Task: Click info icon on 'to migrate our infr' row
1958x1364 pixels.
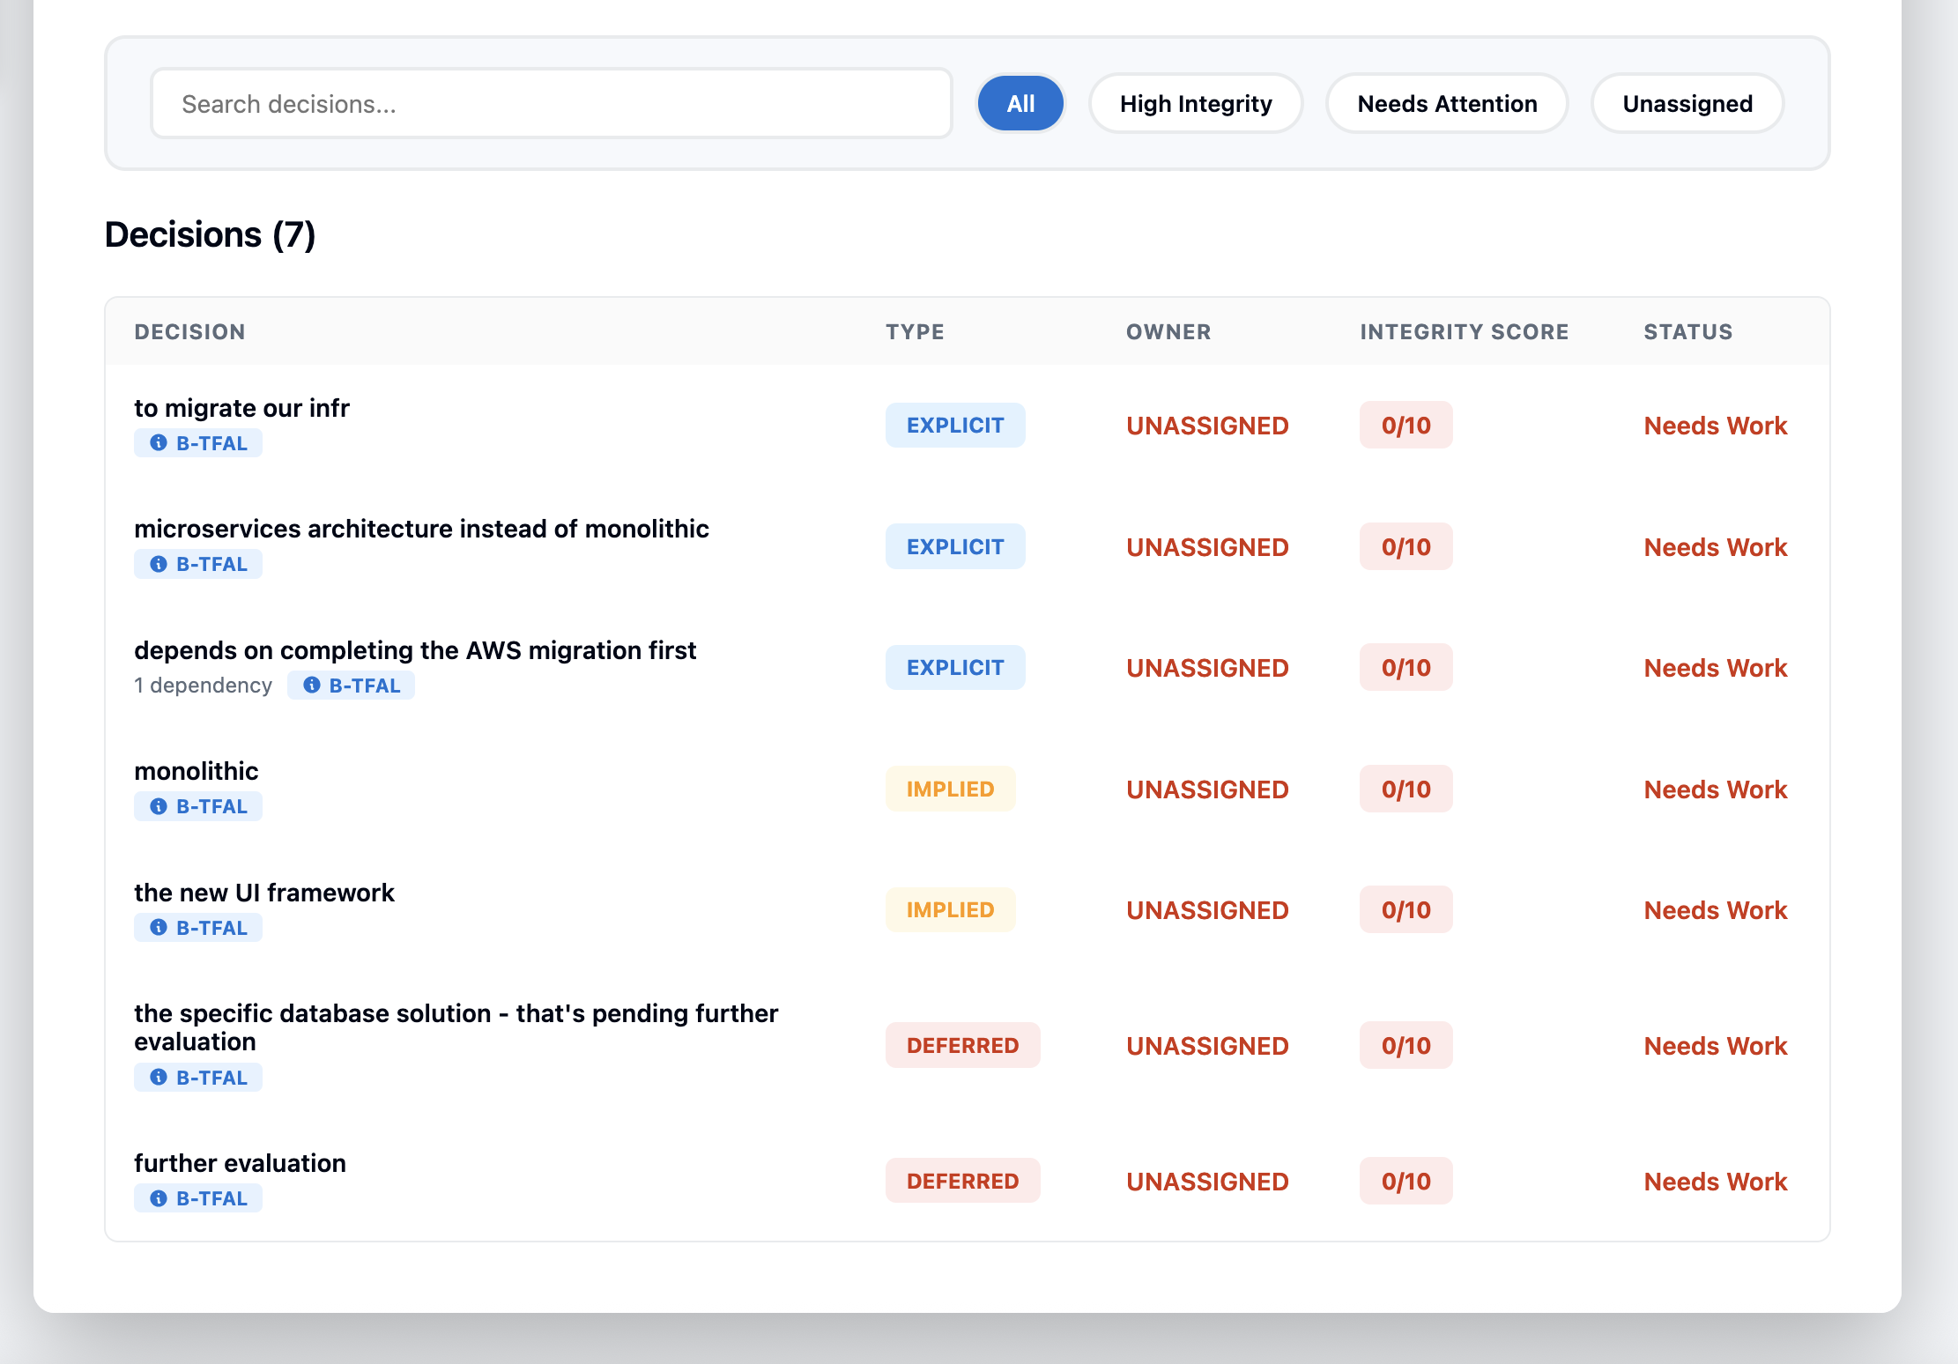Action: coord(159,443)
